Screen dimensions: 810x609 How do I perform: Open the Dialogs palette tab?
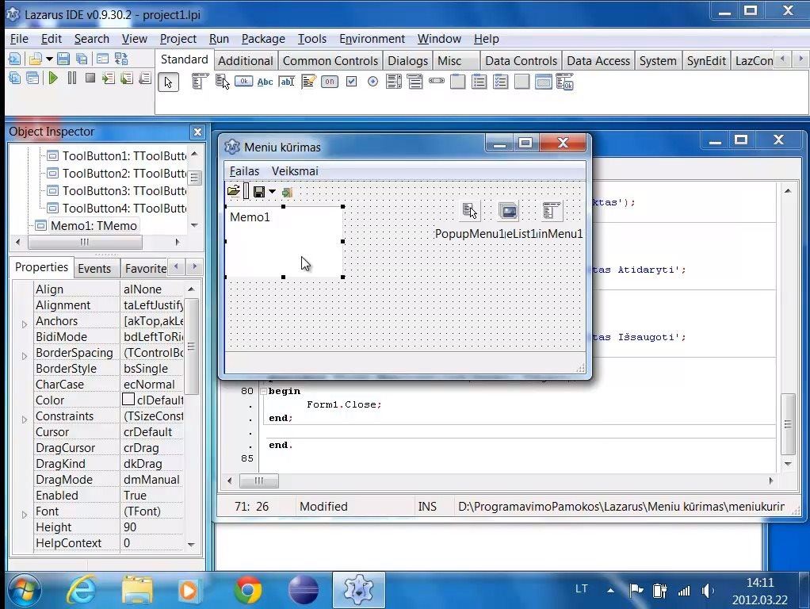point(407,60)
